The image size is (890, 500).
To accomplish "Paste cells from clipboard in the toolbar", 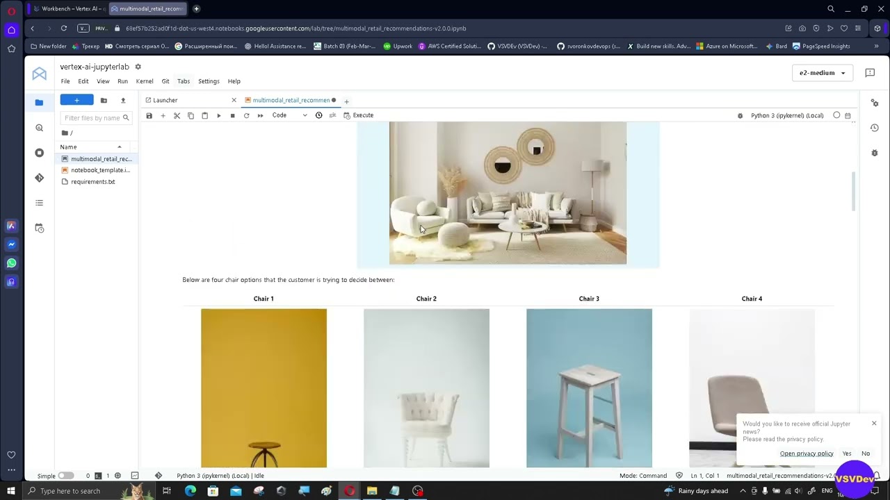I will click(x=204, y=115).
